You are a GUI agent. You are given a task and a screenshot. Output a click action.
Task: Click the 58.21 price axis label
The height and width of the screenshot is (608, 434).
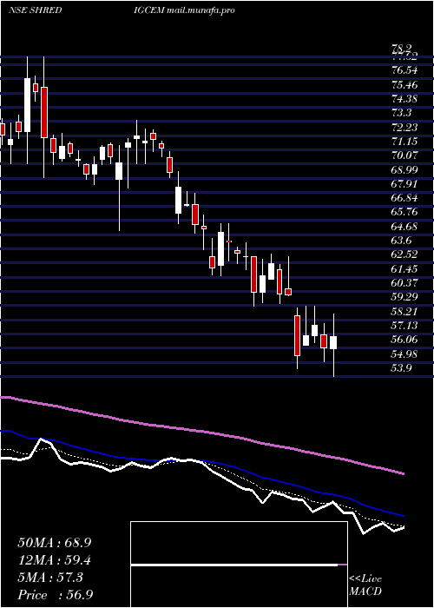point(404,311)
